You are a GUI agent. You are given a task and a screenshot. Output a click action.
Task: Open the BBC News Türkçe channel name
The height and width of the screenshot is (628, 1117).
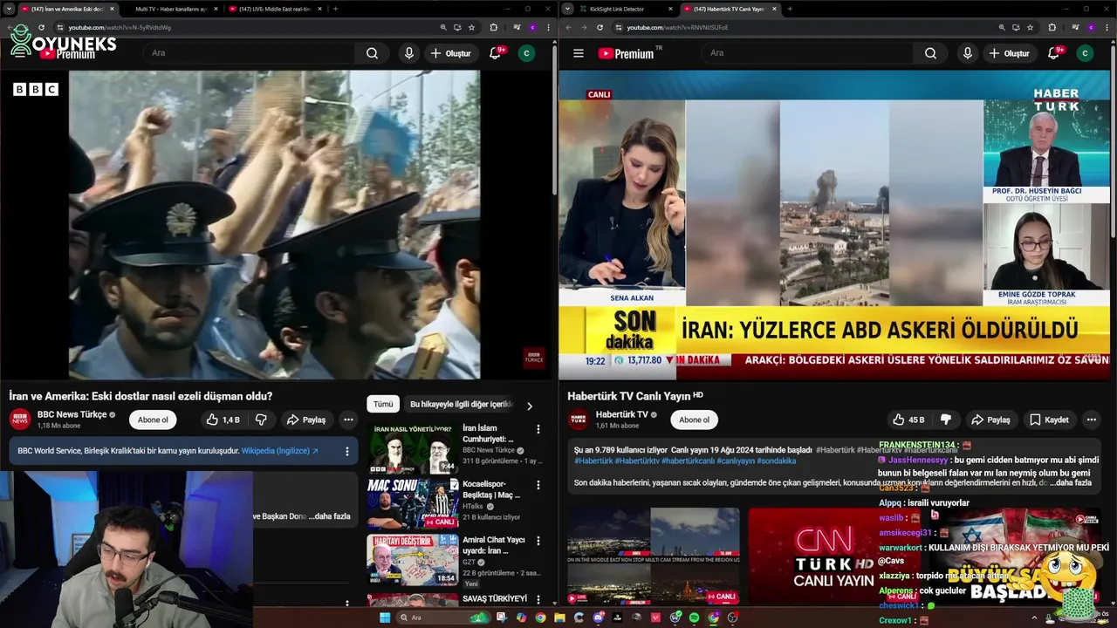[x=72, y=414]
